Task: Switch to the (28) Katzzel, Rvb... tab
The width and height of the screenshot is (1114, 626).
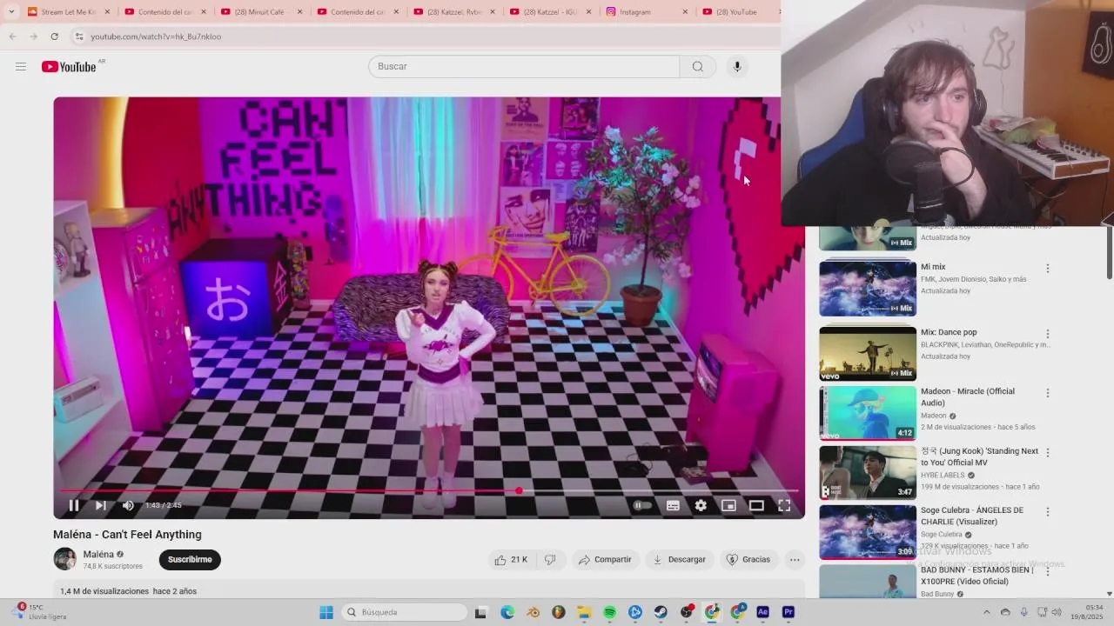Action: (454, 12)
